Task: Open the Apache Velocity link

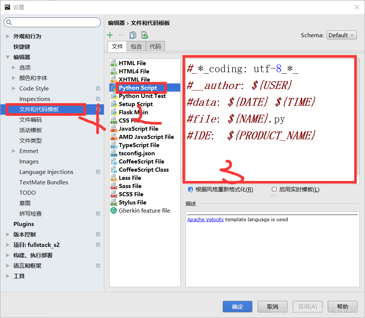Action: click(206, 220)
